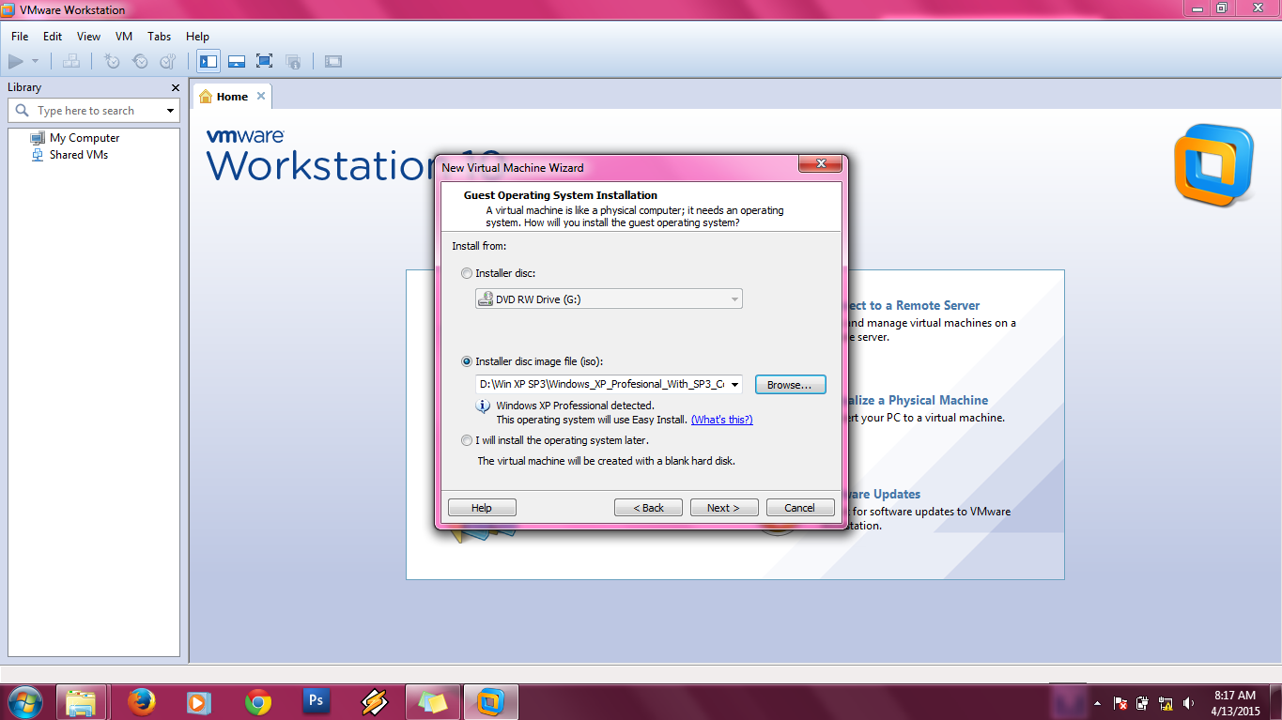This screenshot has width=1282, height=720.
Task: Click the Action Center flag tray icon
Action: click(1120, 703)
